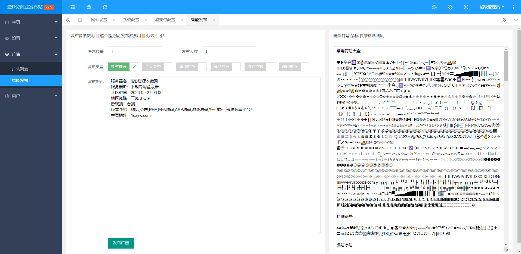
Task: Close the 网站设置 tab
Action: 114,20
